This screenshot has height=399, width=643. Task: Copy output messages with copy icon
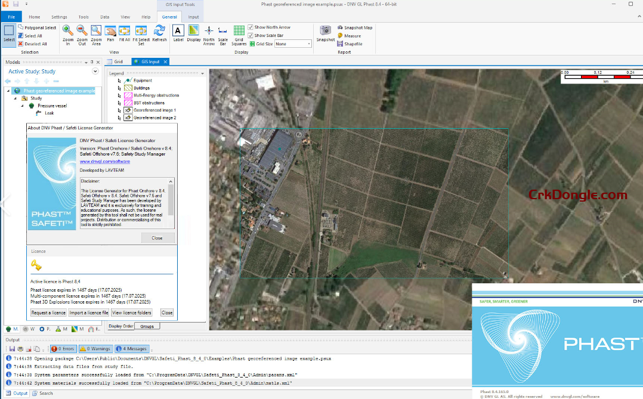tap(37, 349)
